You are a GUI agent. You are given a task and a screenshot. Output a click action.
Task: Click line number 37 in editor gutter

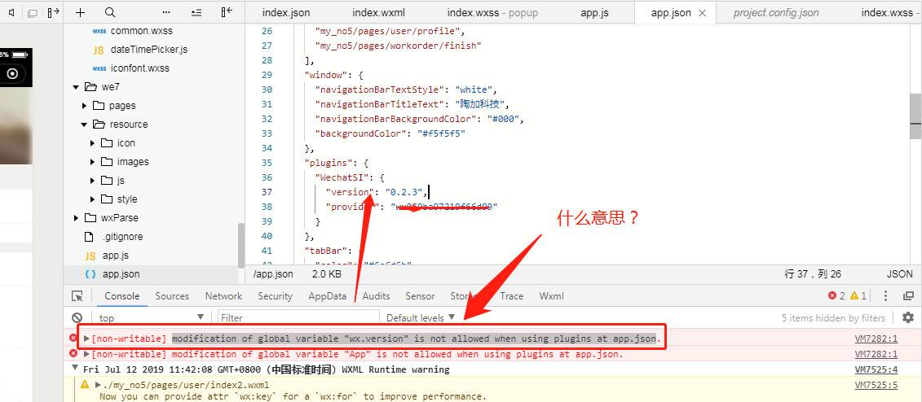[x=267, y=192]
